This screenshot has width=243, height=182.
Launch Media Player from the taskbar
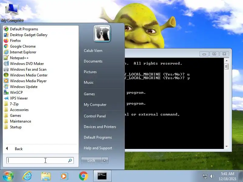64,176
